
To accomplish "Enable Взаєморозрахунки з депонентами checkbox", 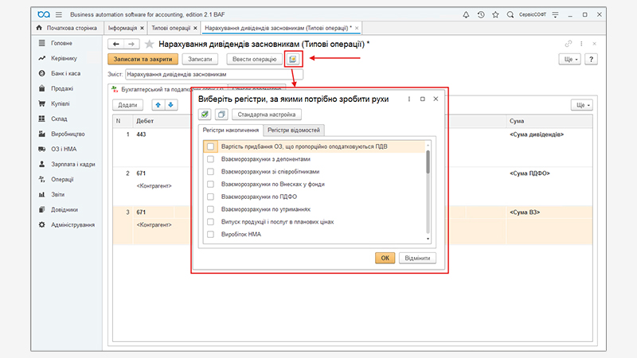I will [x=210, y=159].
